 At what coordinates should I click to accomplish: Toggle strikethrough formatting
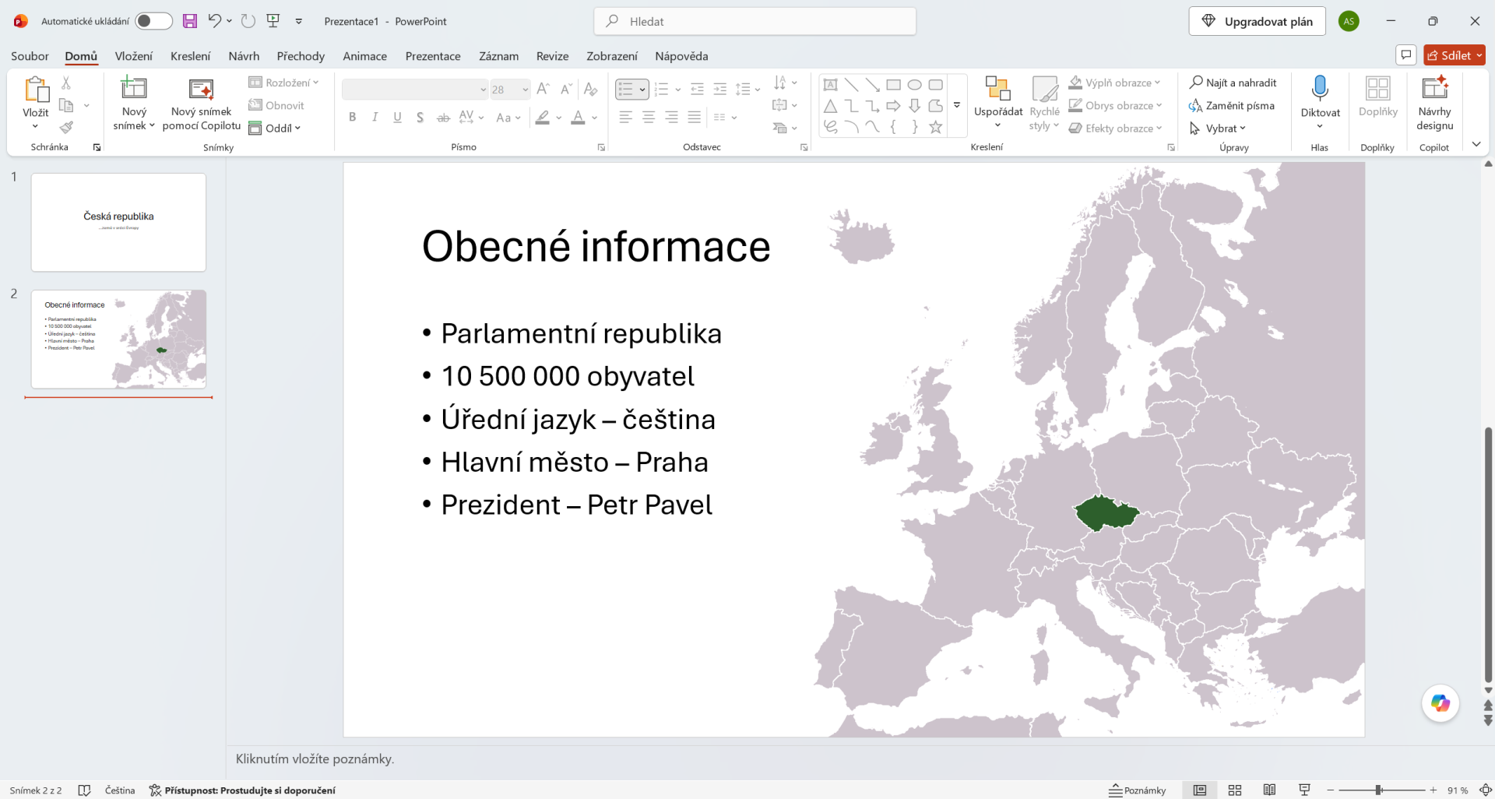[443, 118]
